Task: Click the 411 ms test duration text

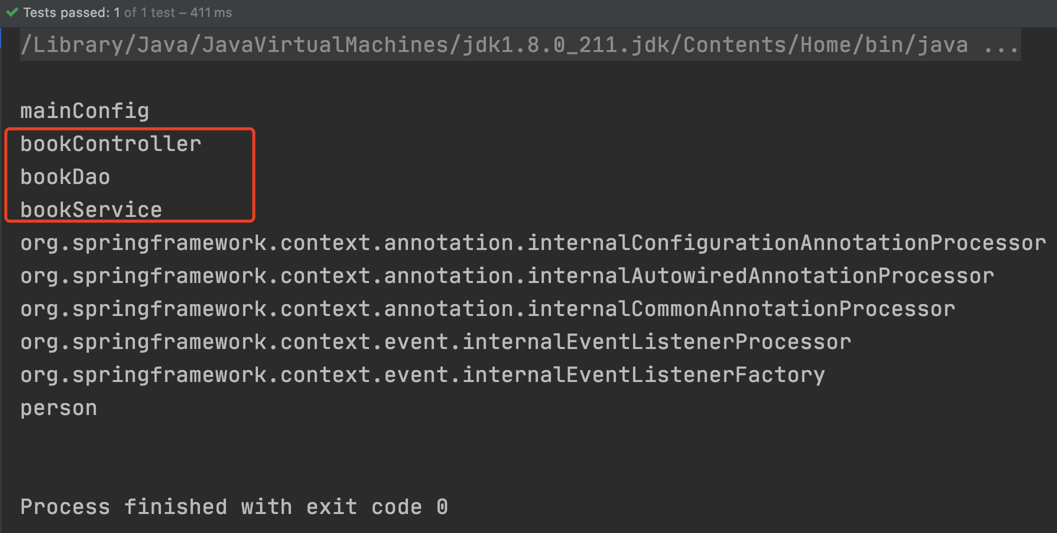Action: pos(211,12)
